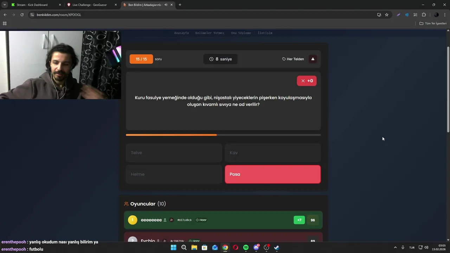
Task: Open the Onu Söyleme nav link
Action: pyautogui.click(x=241, y=33)
